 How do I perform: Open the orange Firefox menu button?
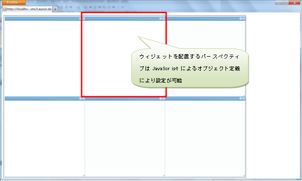[14, 3]
